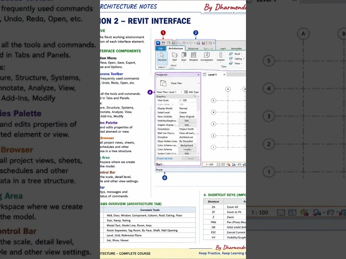Select the Component tool icon
The width and height of the screenshot is (346, 259).
pos(207,55)
